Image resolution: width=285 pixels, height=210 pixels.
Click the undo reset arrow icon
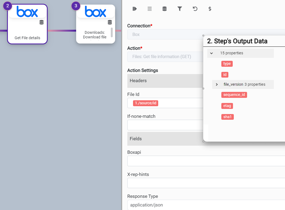pyautogui.click(x=195, y=9)
